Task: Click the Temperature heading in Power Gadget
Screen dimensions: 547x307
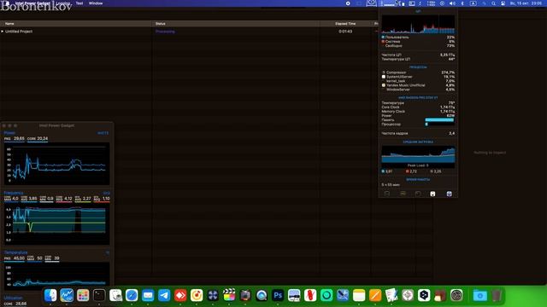Action: click(15, 252)
